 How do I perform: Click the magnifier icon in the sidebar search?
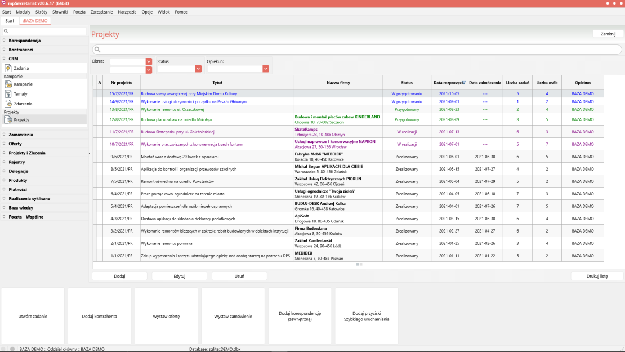(x=6, y=31)
